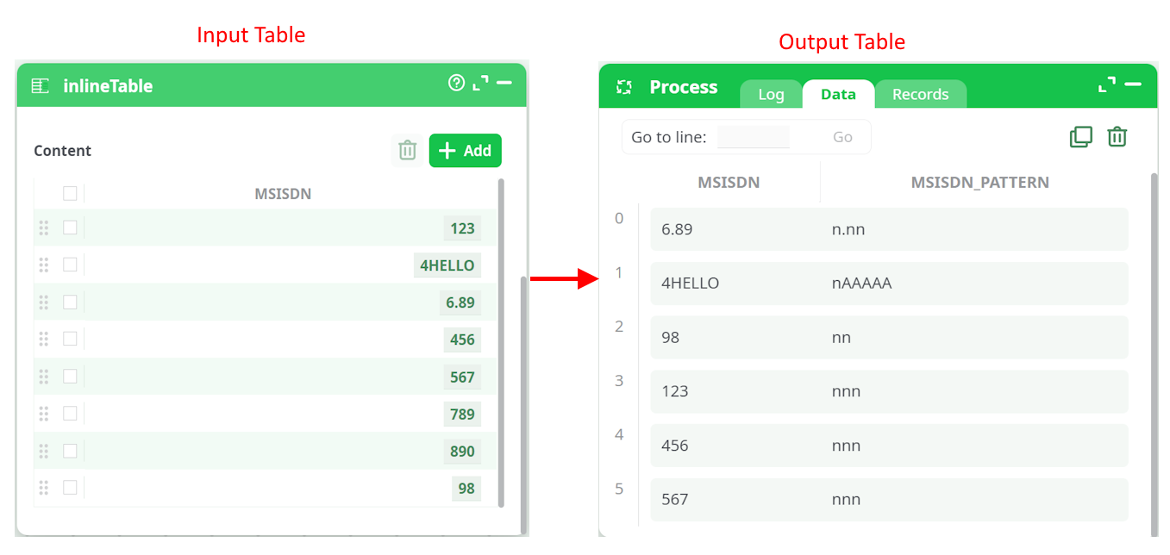Image resolution: width=1170 pixels, height=555 pixels.
Task: Expand the Process panel to fullscreen
Action: pos(1106,84)
